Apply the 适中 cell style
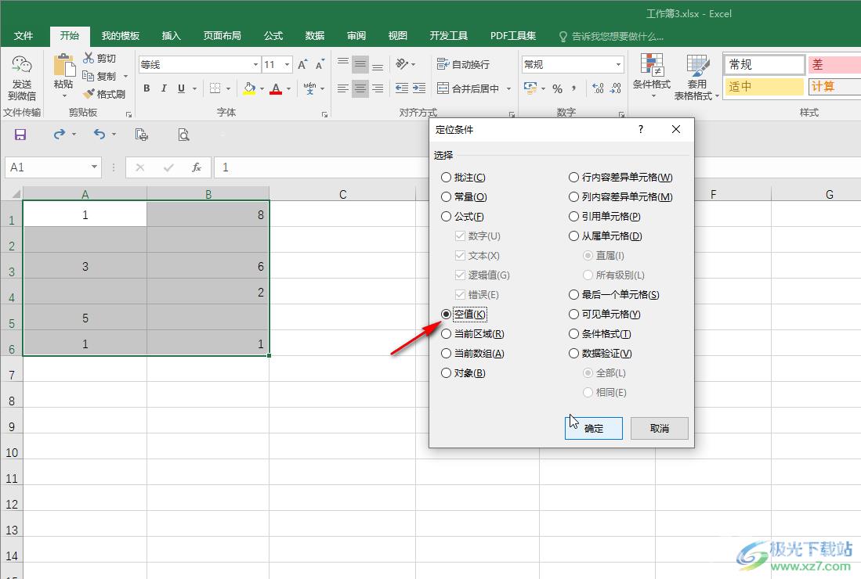861x579 pixels. click(x=765, y=87)
